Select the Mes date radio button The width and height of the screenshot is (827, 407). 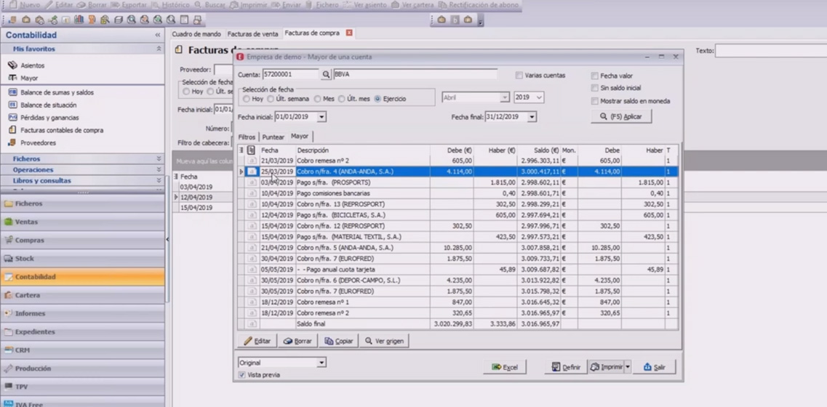[x=318, y=99]
